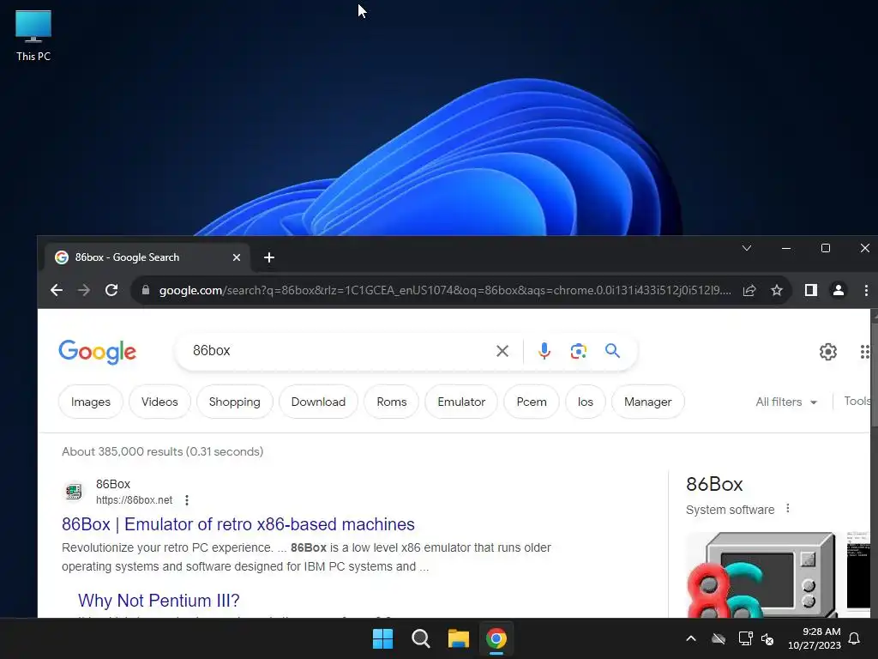View the 86Box logo thumbnail

tap(761, 574)
